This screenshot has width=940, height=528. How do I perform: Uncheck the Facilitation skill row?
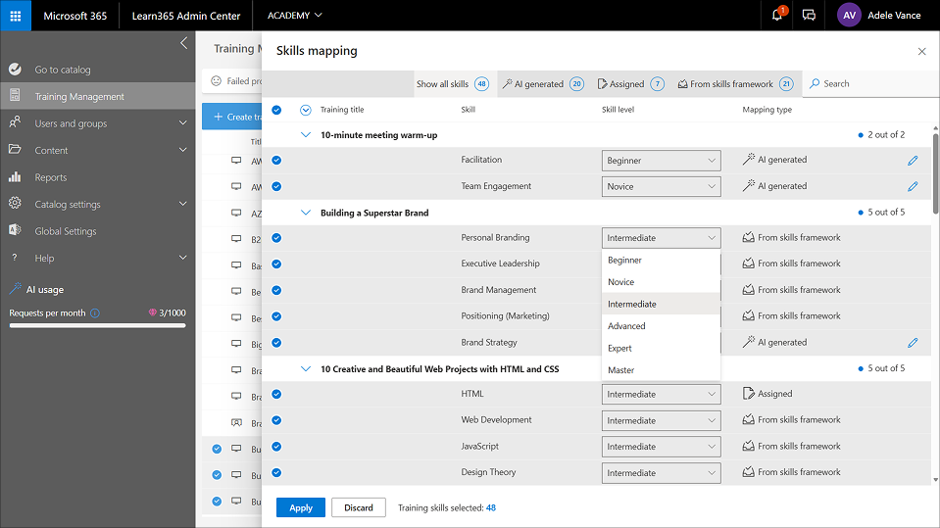pyautogui.click(x=276, y=160)
